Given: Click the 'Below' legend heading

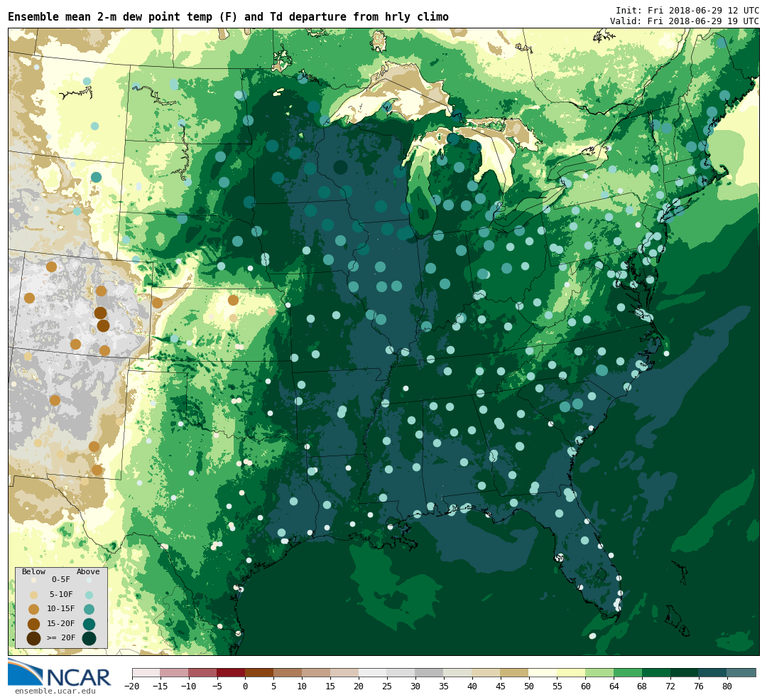Looking at the screenshot, I should [x=34, y=571].
